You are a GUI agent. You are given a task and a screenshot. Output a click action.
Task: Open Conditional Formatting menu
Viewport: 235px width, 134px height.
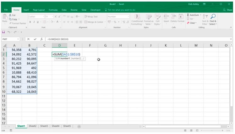click(x=137, y=20)
